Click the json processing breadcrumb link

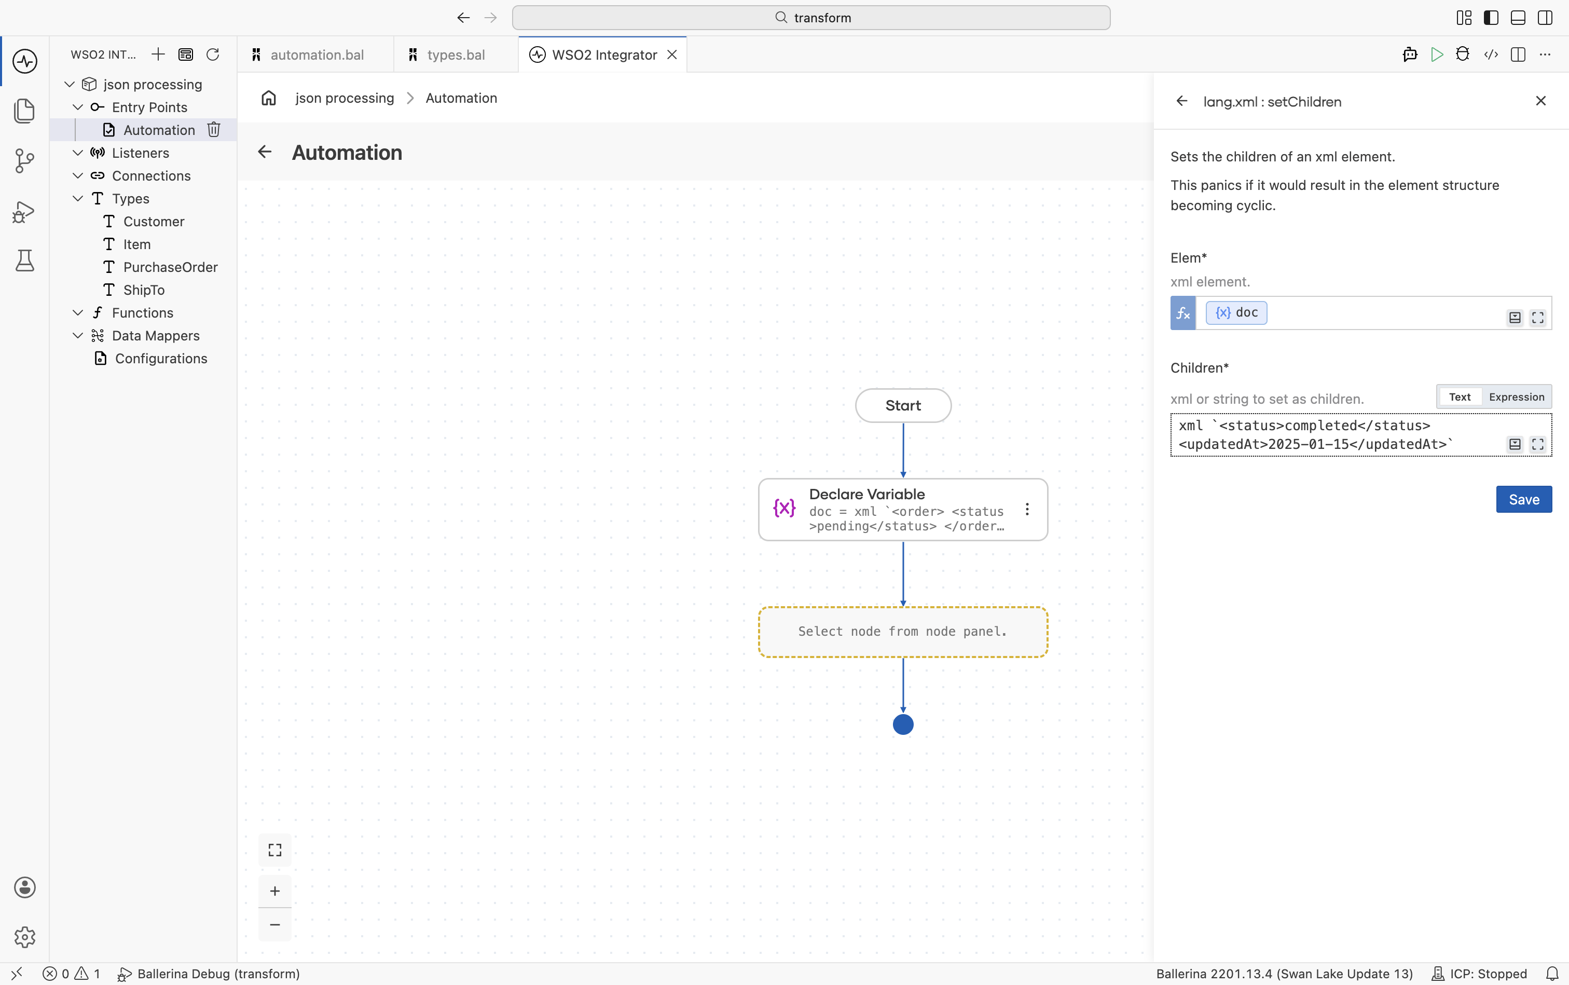[x=345, y=98]
